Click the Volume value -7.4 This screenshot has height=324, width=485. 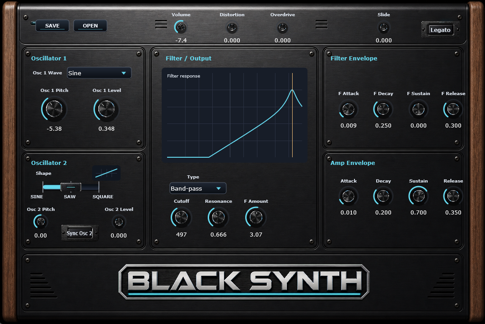[x=181, y=41]
